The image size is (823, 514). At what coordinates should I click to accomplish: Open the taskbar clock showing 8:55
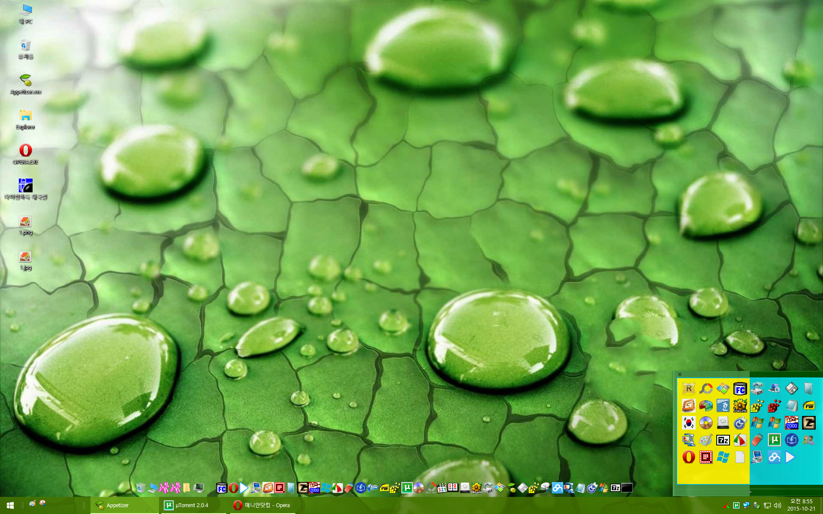coord(801,505)
